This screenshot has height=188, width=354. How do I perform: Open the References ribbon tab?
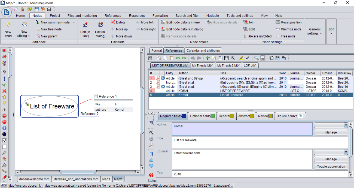coord(113,15)
